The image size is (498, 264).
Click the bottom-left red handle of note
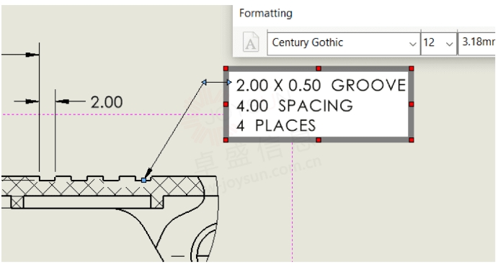click(226, 140)
